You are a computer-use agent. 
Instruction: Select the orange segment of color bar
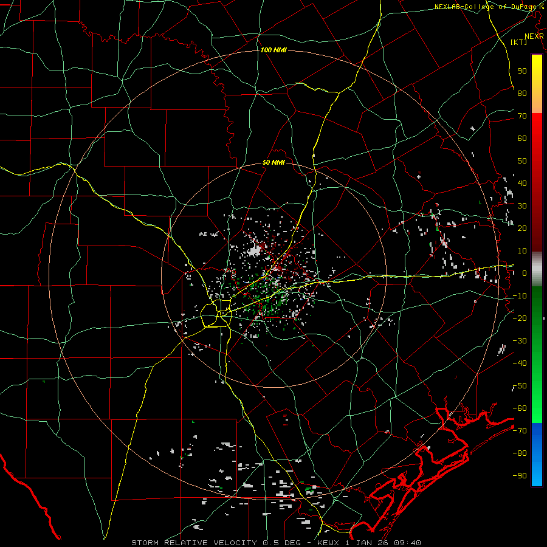click(537, 103)
